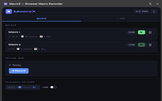Click the 29 events label
This screenshot has width=162, height=101.
point(31,36)
